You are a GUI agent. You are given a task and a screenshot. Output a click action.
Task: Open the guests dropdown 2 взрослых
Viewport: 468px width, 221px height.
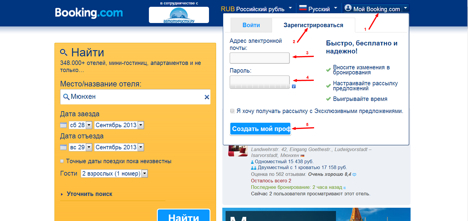[x=114, y=173]
